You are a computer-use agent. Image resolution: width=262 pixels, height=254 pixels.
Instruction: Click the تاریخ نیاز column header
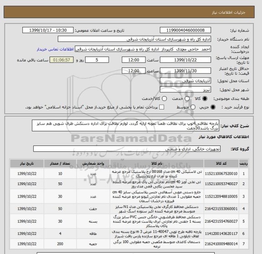click(x=27, y=164)
